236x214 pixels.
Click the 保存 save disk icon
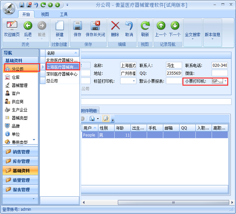pos(78,26)
